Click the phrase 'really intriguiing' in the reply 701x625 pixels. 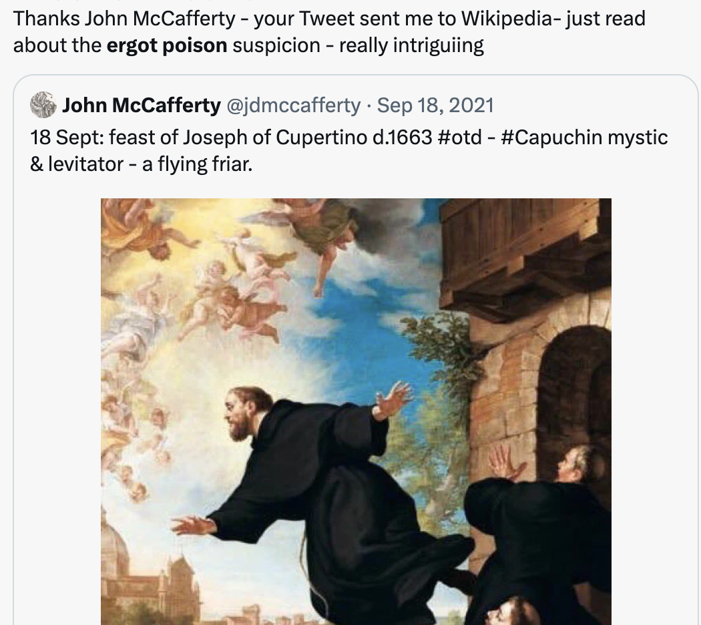point(411,45)
